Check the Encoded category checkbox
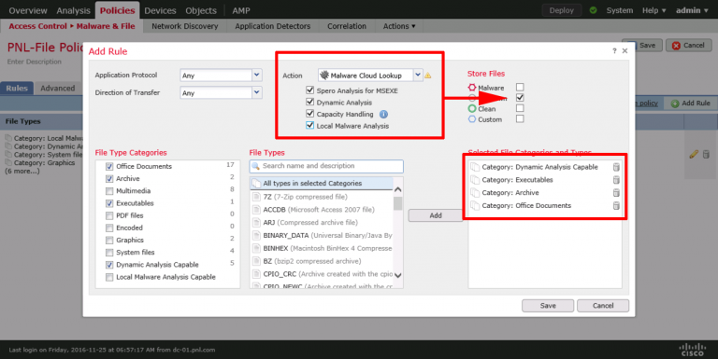Viewport: 718px width, 359px height. pos(109,228)
